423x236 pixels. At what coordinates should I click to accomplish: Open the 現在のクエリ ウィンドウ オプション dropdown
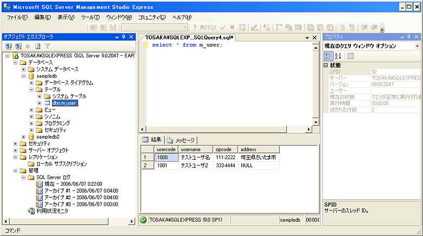417,46
